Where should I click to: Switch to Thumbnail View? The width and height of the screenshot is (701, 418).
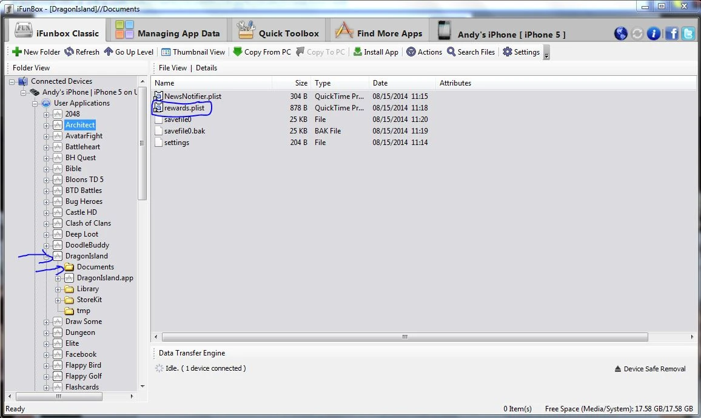pyautogui.click(x=193, y=52)
